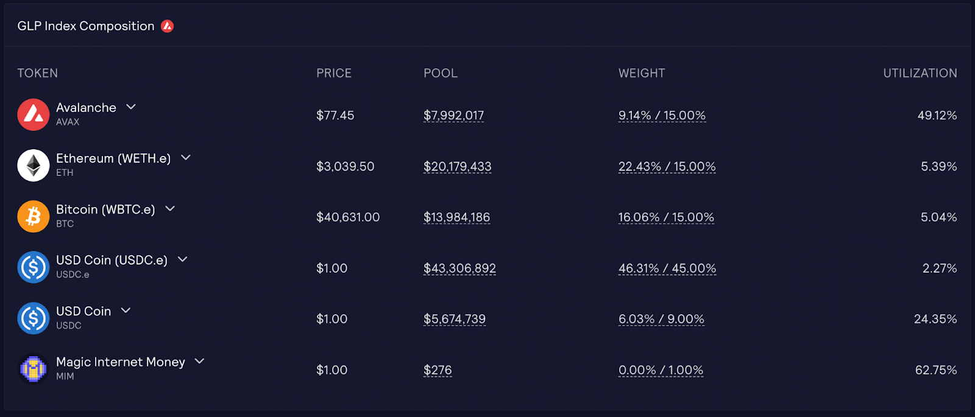Click the Avalanche pool value $7,992,017
Image resolution: width=975 pixels, height=417 pixels.
tap(454, 116)
